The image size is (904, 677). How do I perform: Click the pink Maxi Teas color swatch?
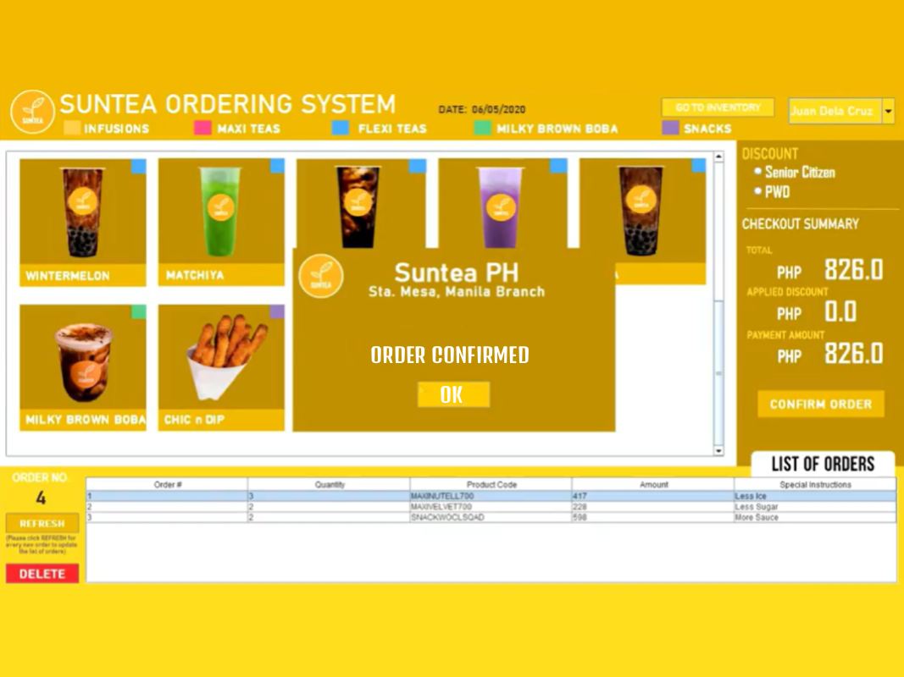coord(202,128)
